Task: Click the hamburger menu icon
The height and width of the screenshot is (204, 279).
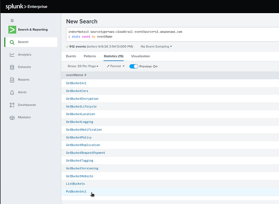Action: (x=12, y=20)
